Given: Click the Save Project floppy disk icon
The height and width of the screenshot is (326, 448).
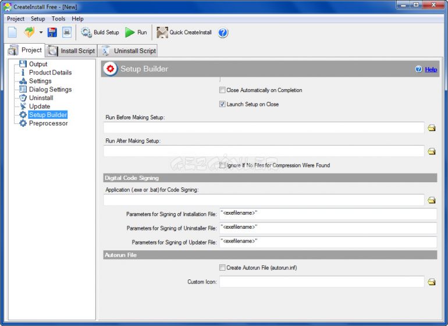Looking at the screenshot, I should click(52, 33).
